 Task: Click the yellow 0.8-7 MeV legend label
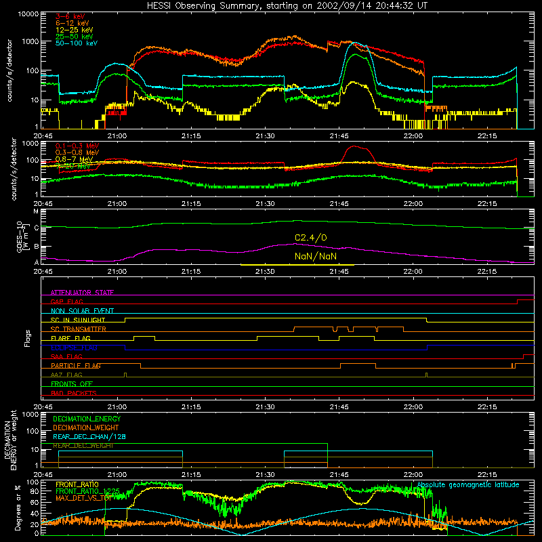click(74, 159)
